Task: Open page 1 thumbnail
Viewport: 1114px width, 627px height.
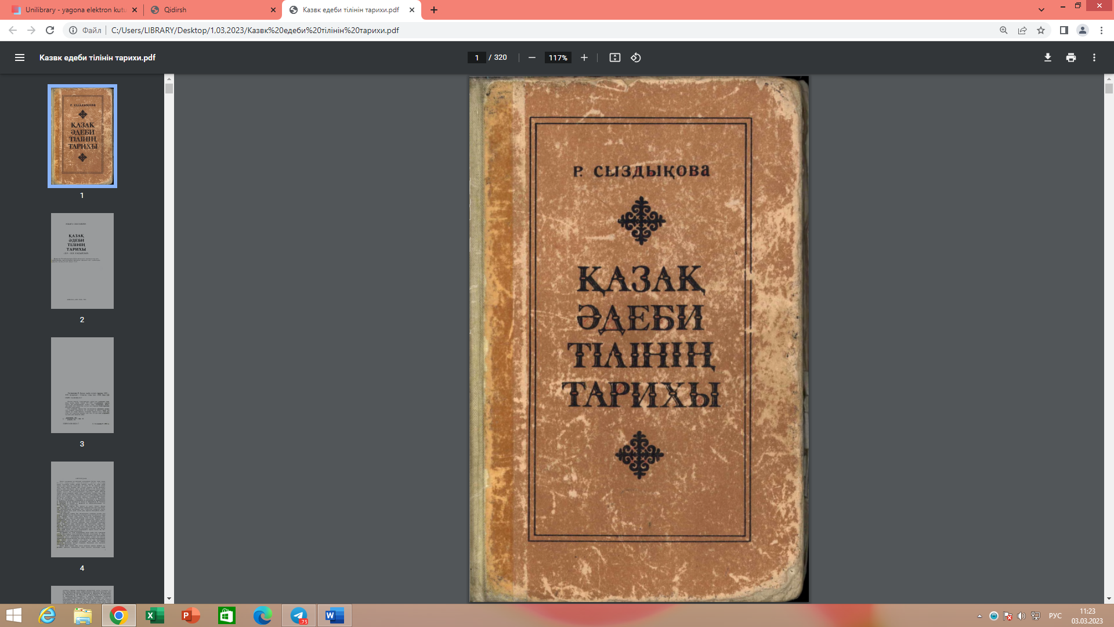Action: tap(82, 136)
